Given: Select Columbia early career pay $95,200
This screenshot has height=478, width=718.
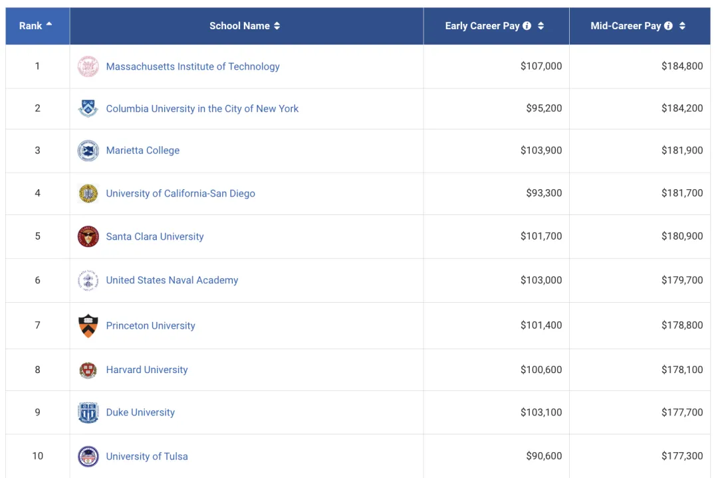Looking at the screenshot, I should point(544,108).
